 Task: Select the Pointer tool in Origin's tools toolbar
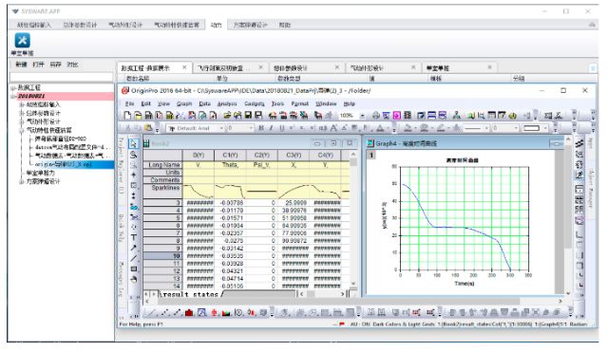pyautogui.click(x=134, y=143)
